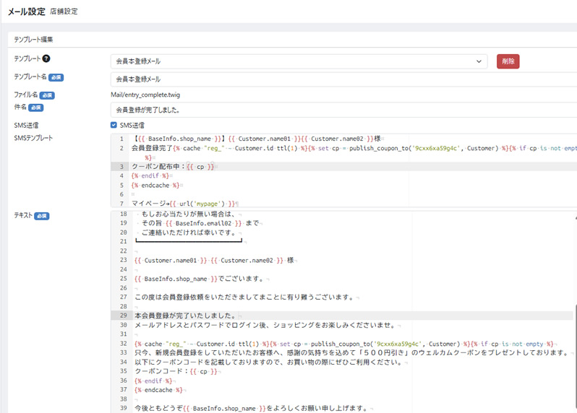
Task: Click text line 35 クーポンコード：{{ cp }}
Action: point(176,371)
